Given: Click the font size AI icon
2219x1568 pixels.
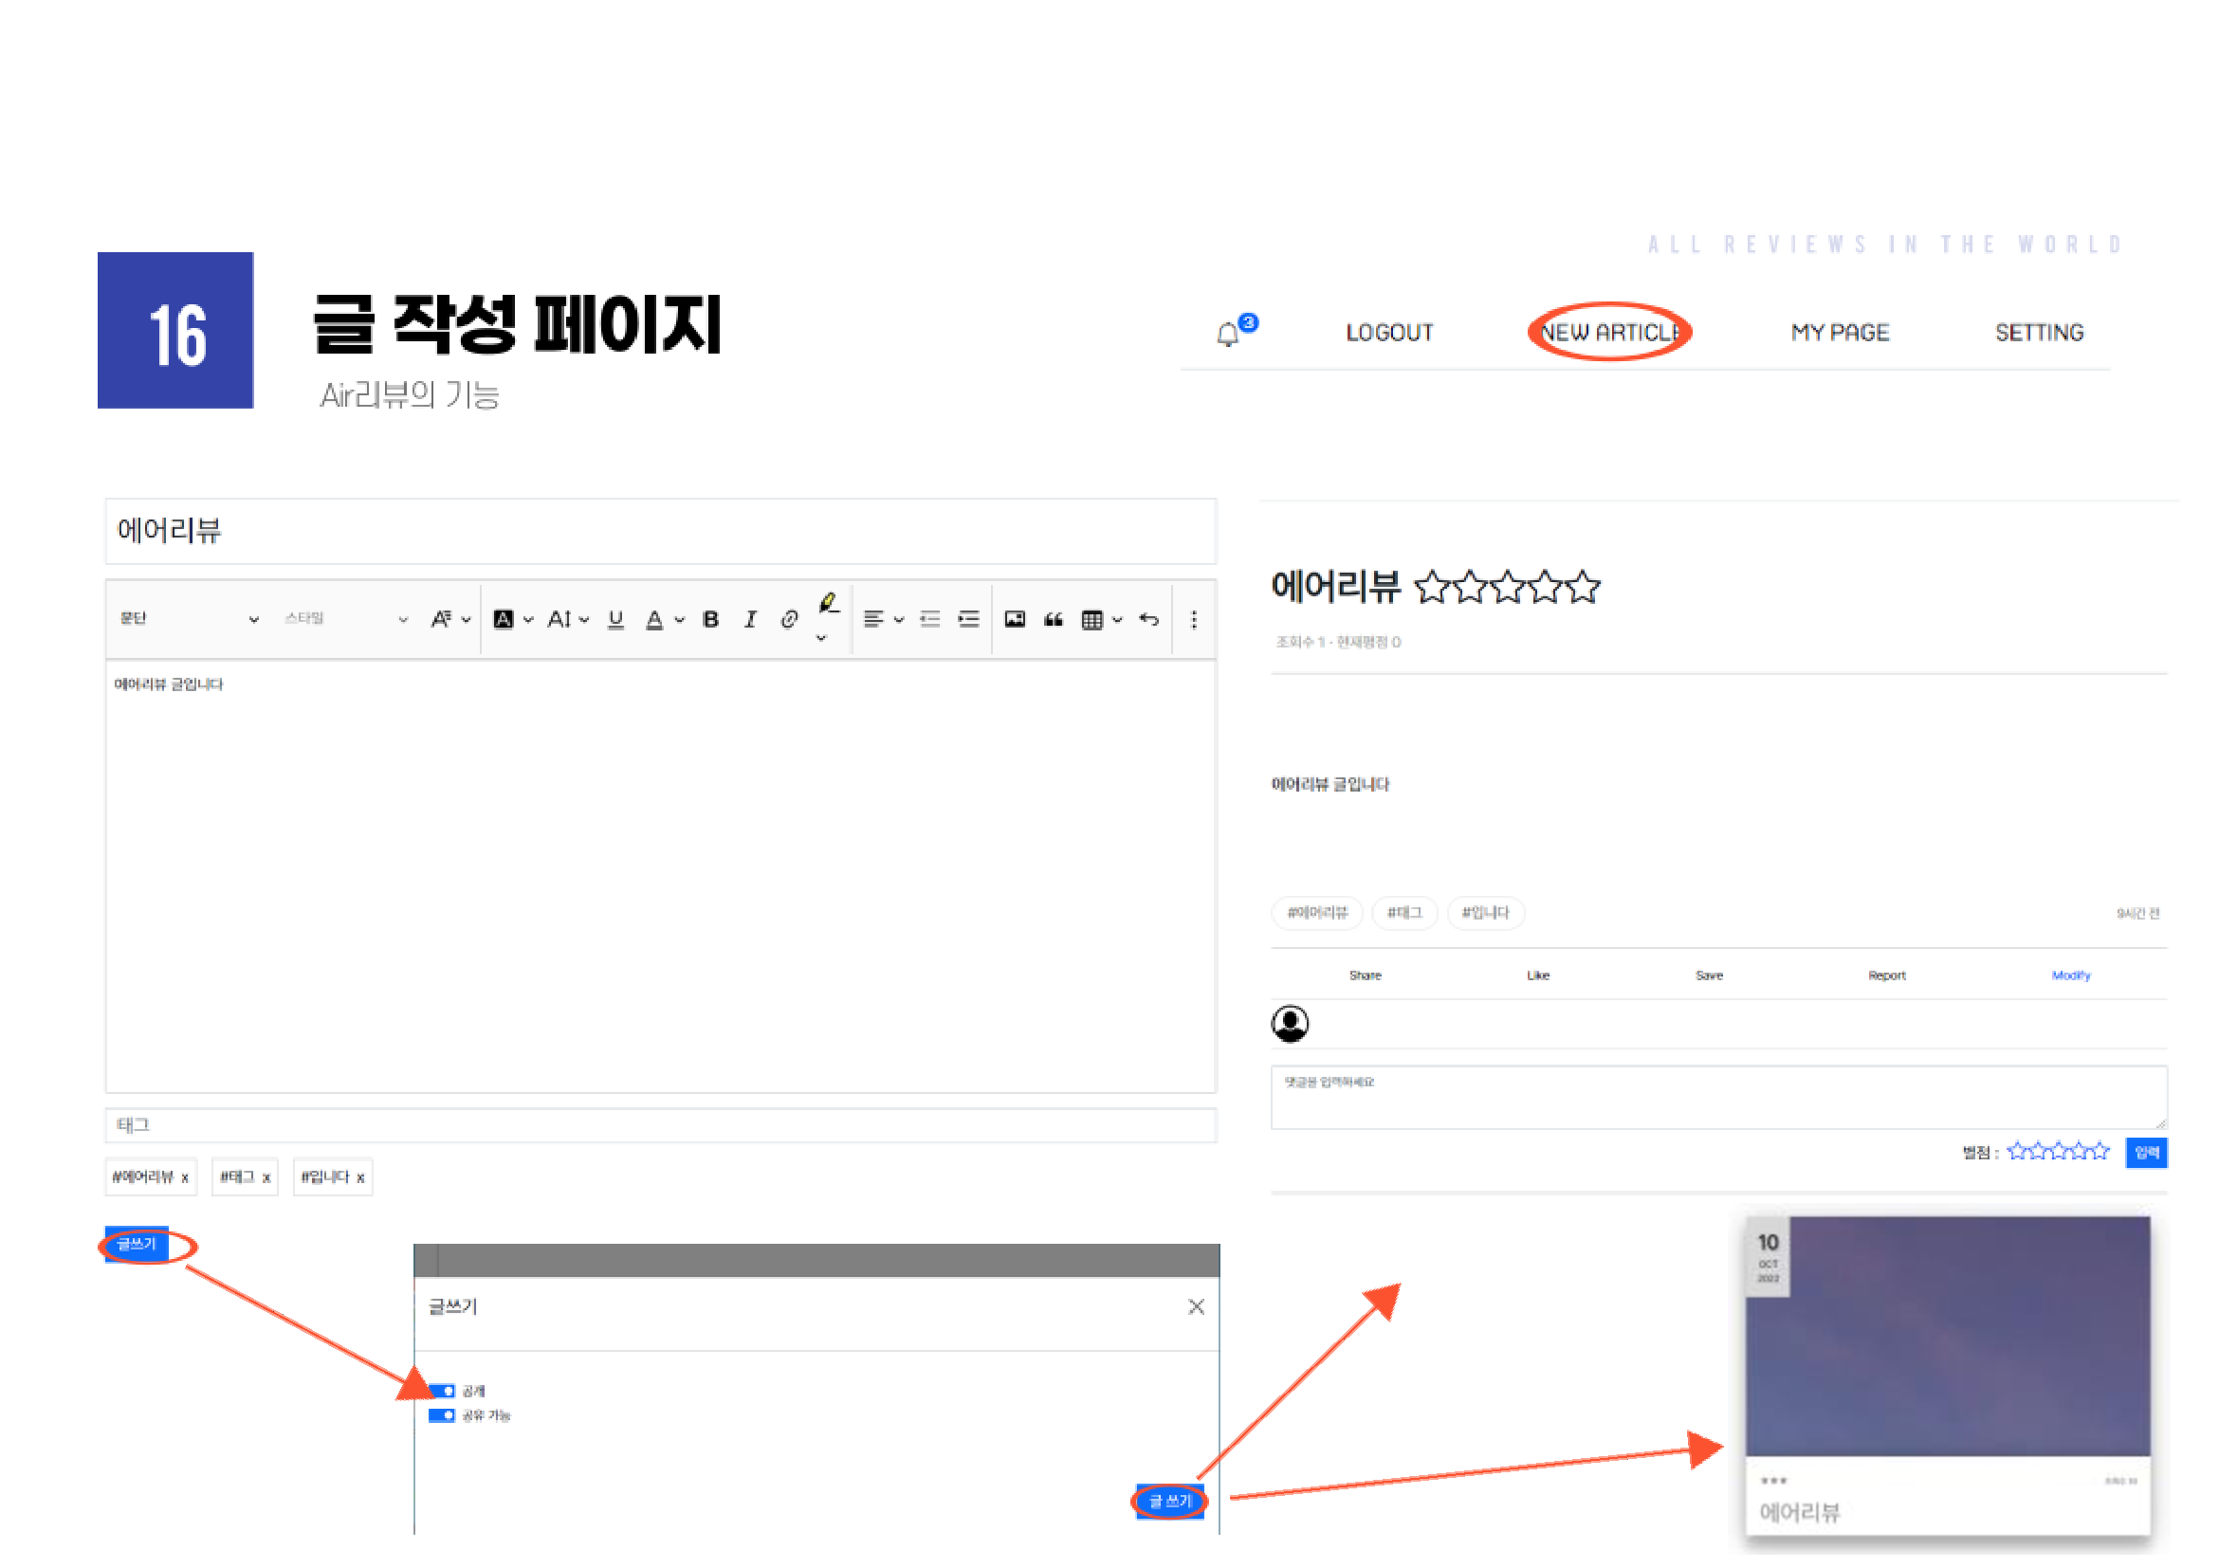Looking at the screenshot, I should coord(559,620).
